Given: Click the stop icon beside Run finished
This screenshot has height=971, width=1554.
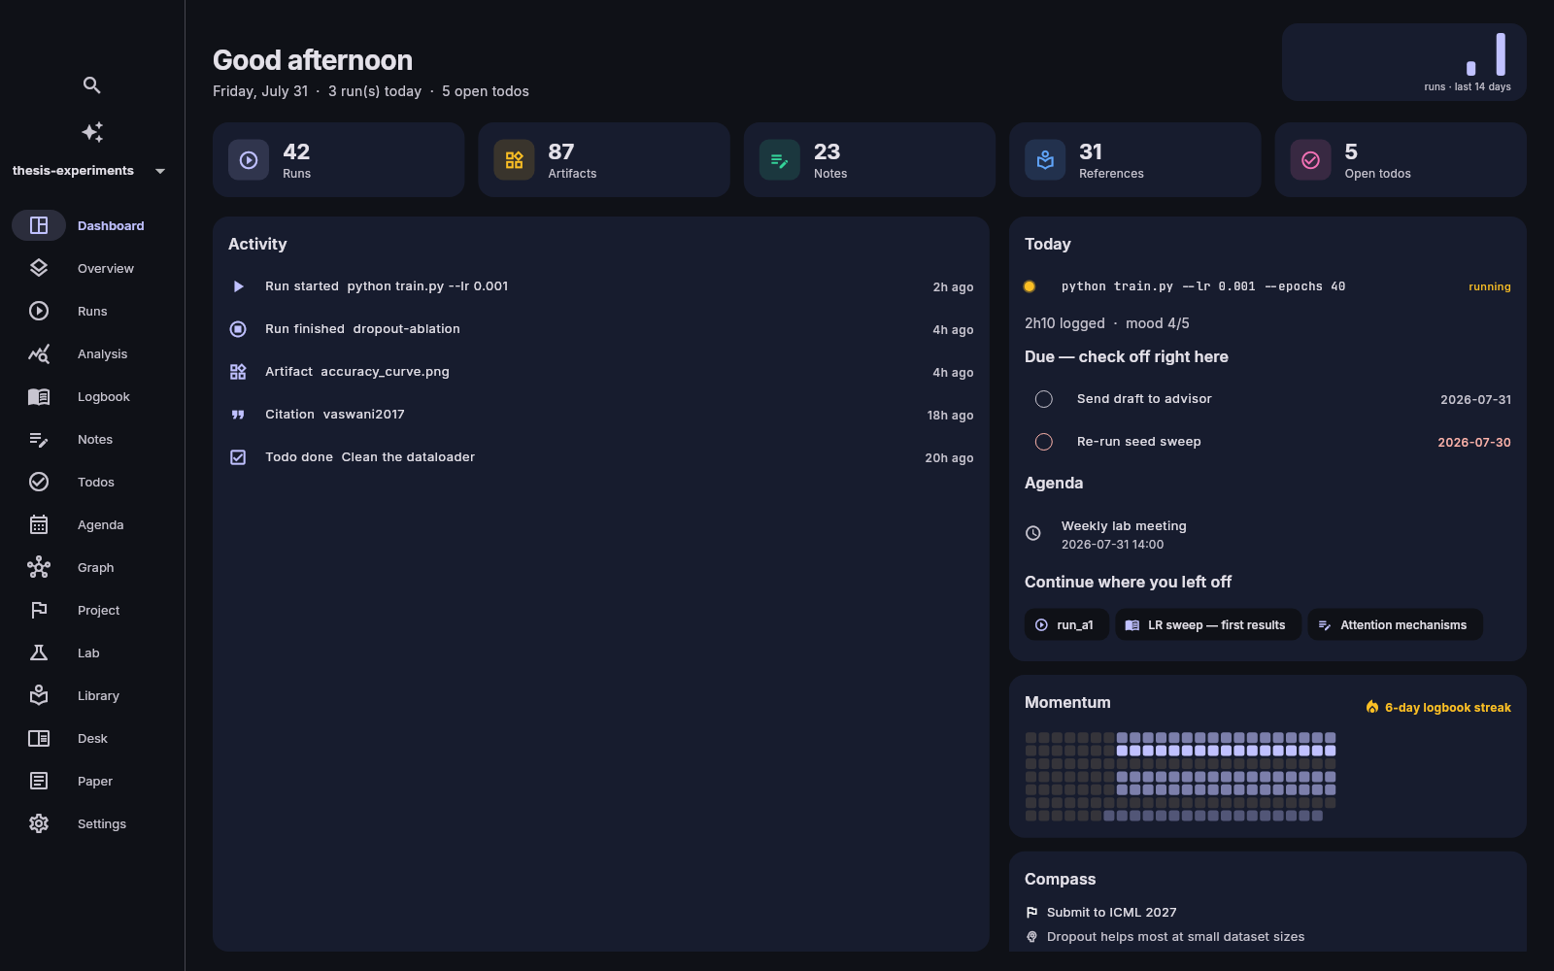Looking at the screenshot, I should click(x=238, y=329).
